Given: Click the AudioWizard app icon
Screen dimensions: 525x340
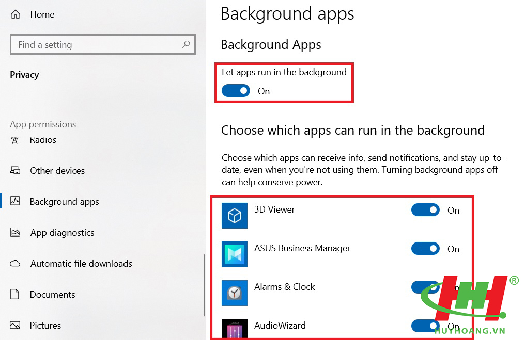Looking at the screenshot, I should 235,329.
